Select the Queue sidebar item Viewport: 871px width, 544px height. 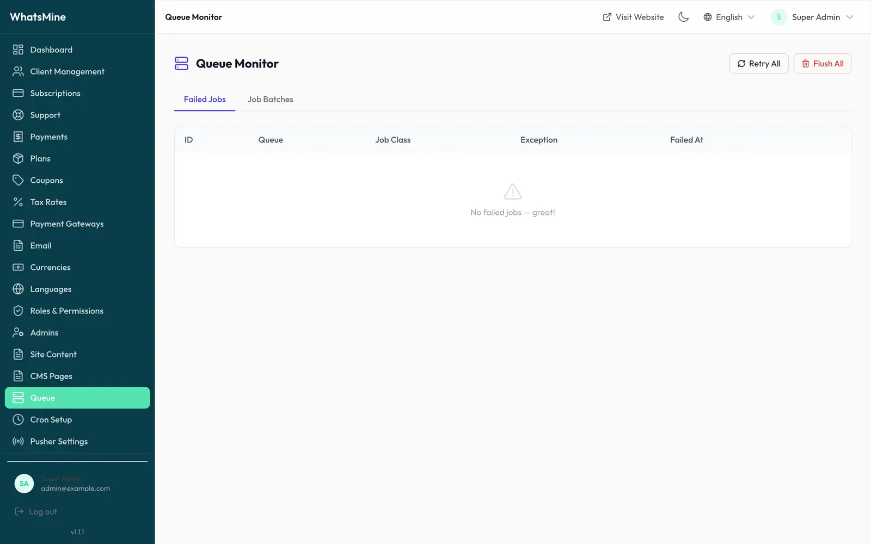click(77, 398)
